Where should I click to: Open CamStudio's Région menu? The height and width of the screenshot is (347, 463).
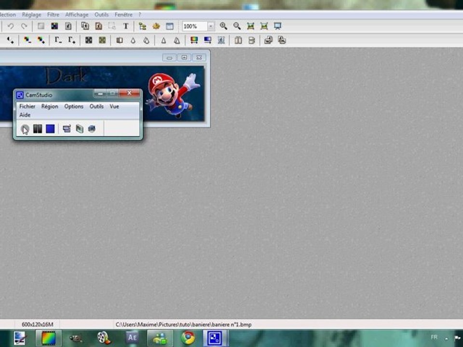50,106
